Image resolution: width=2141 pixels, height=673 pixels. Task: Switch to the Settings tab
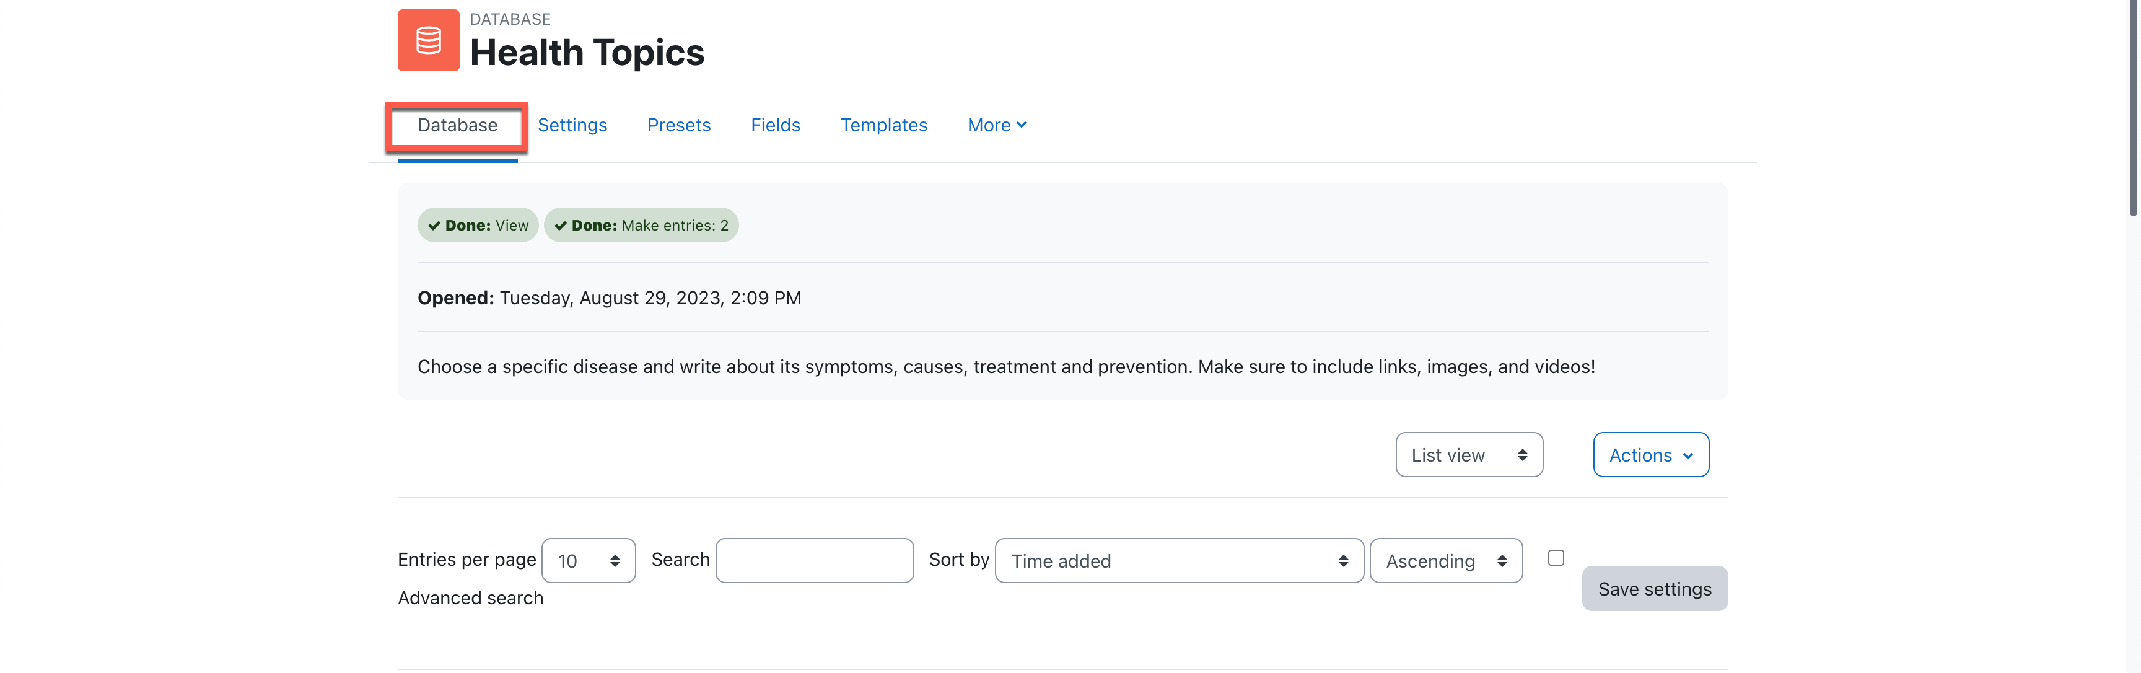[572, 125]
